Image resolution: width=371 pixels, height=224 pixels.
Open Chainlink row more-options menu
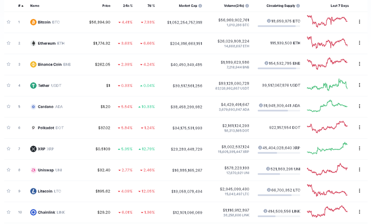pyautogui.click(x=359, y=212)
